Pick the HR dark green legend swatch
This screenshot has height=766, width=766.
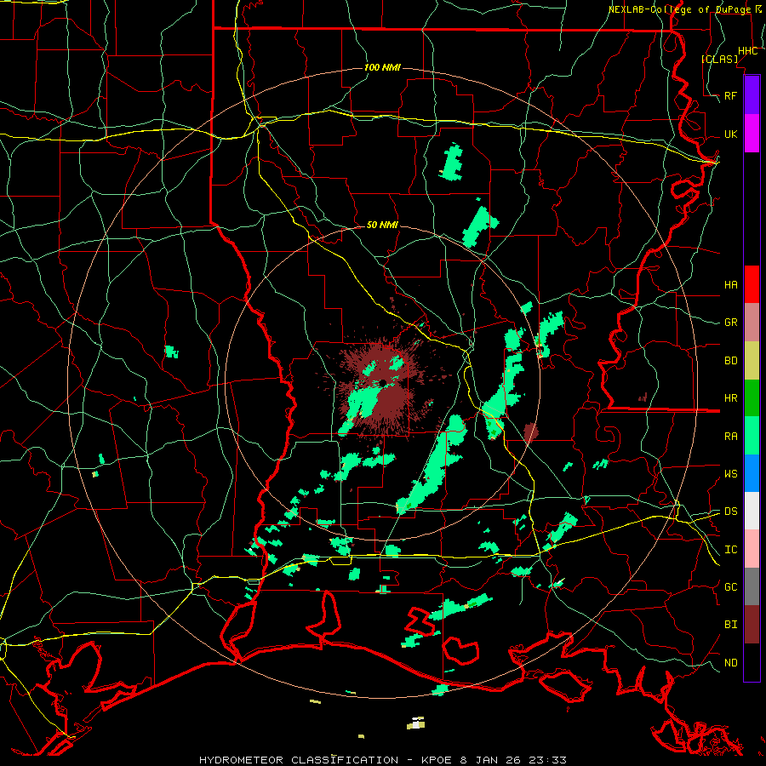click(x=752, y=398)
